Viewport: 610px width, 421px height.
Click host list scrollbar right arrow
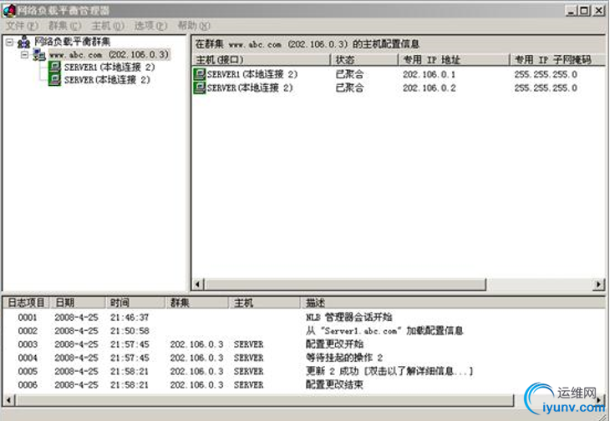pos(599,284)
